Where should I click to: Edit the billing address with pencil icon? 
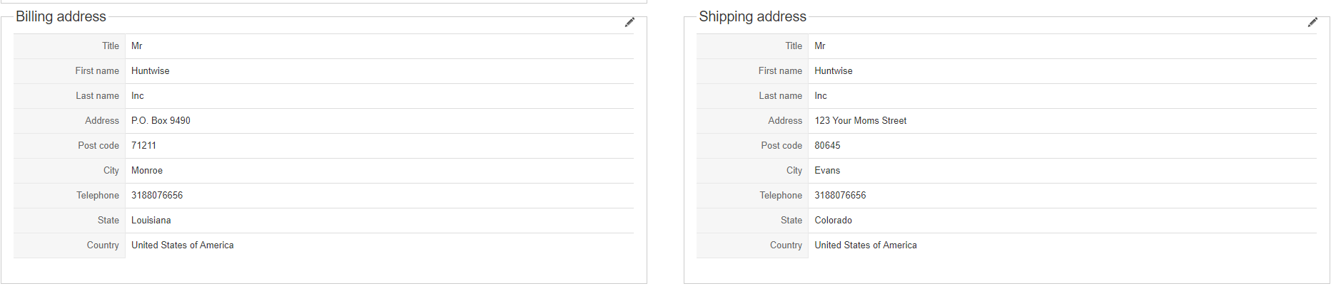[x=629, y=22]
